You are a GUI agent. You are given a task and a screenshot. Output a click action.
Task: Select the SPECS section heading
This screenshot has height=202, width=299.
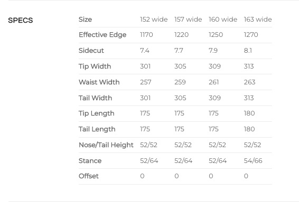(x=21, y=20)
